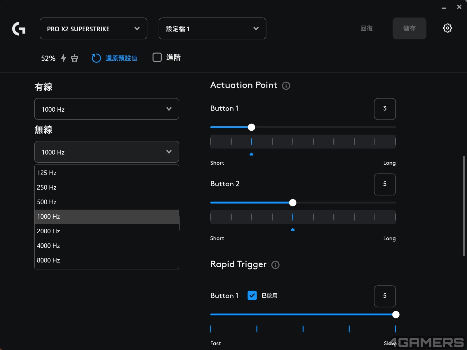Minimize the G HUB window
Screen dimensions: 467x350
444,8
